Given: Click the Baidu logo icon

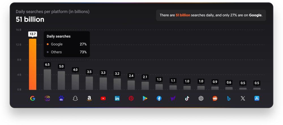Looking at the screenshot, I should point(61,98).
